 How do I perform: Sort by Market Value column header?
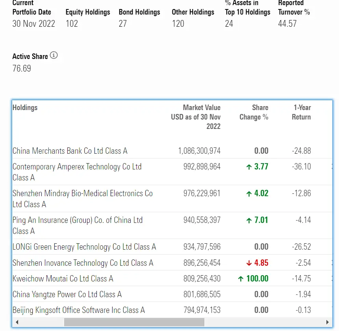(196, 117)
